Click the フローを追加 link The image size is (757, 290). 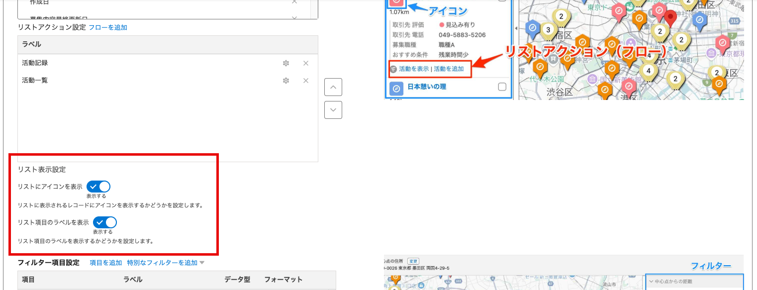[x=108, y=27]
